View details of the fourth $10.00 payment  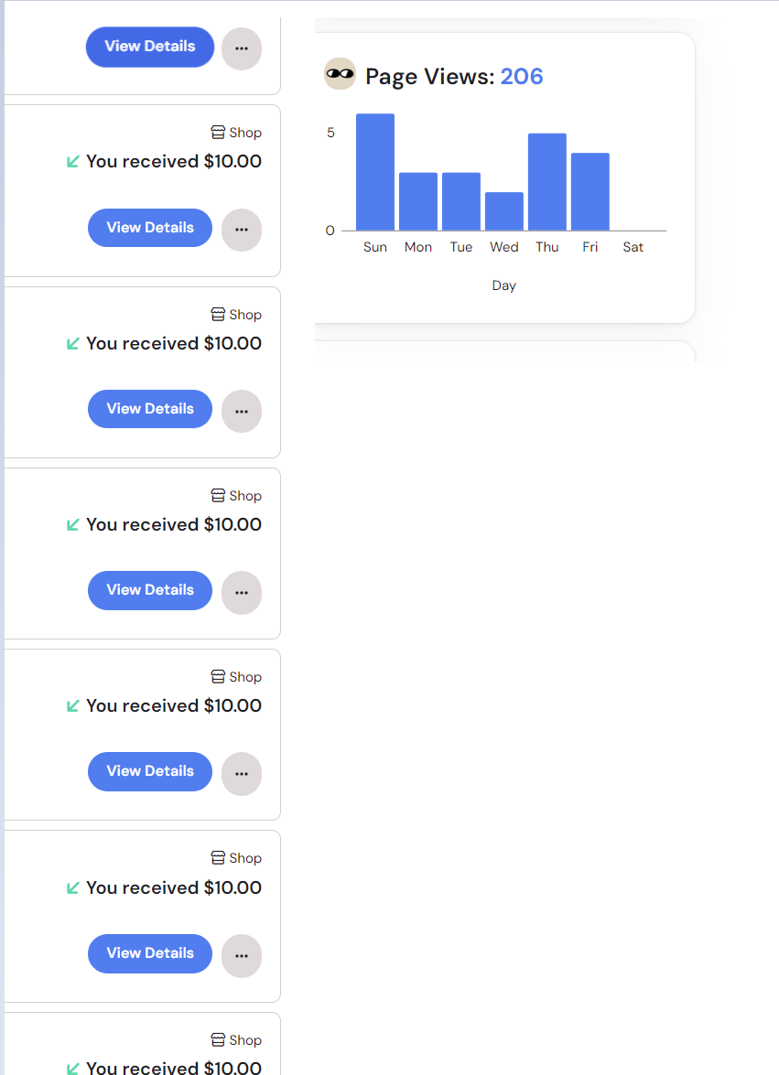click(x=150, y=771)
